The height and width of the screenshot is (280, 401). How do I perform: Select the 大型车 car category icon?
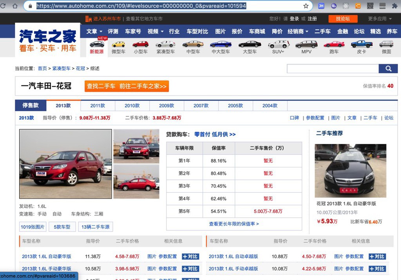click(x=250, y=47)
